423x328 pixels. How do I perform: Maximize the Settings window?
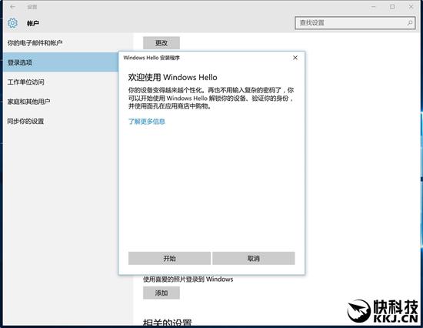[x=392, y=7]
